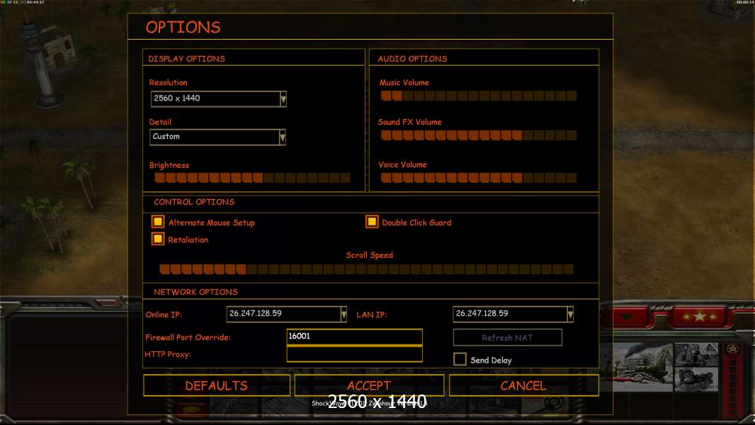The height and width of the screenshot is (425, 755).
Task: Enable the Send Delay checkbox
Action: (x=460, y=359)
